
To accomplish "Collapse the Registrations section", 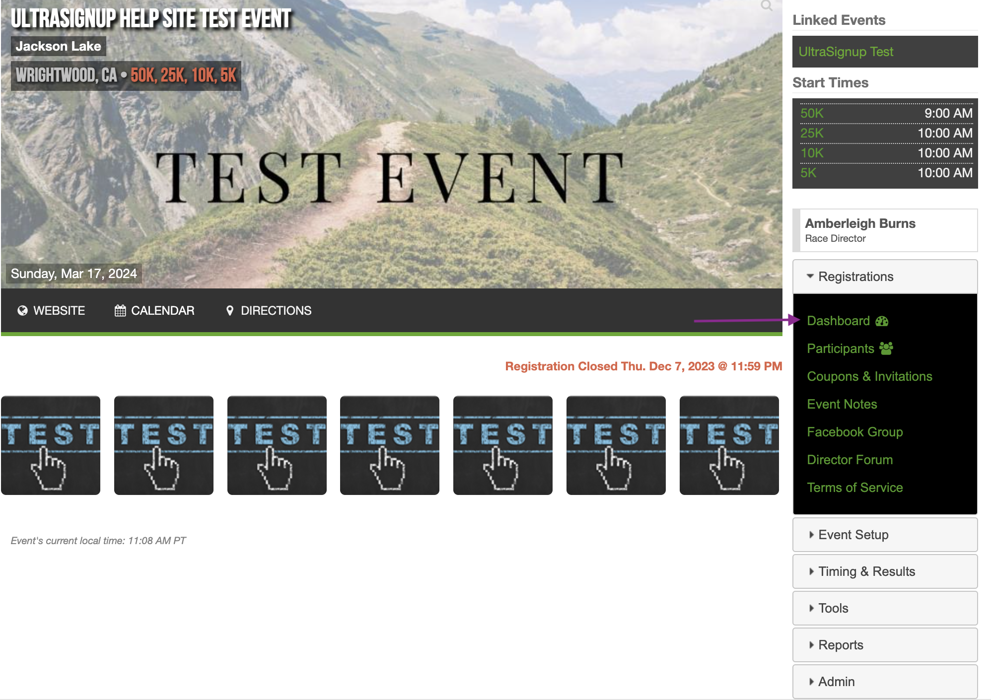I will tap(855, 277).
